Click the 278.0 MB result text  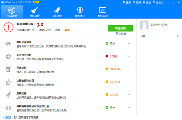(115, 69)
